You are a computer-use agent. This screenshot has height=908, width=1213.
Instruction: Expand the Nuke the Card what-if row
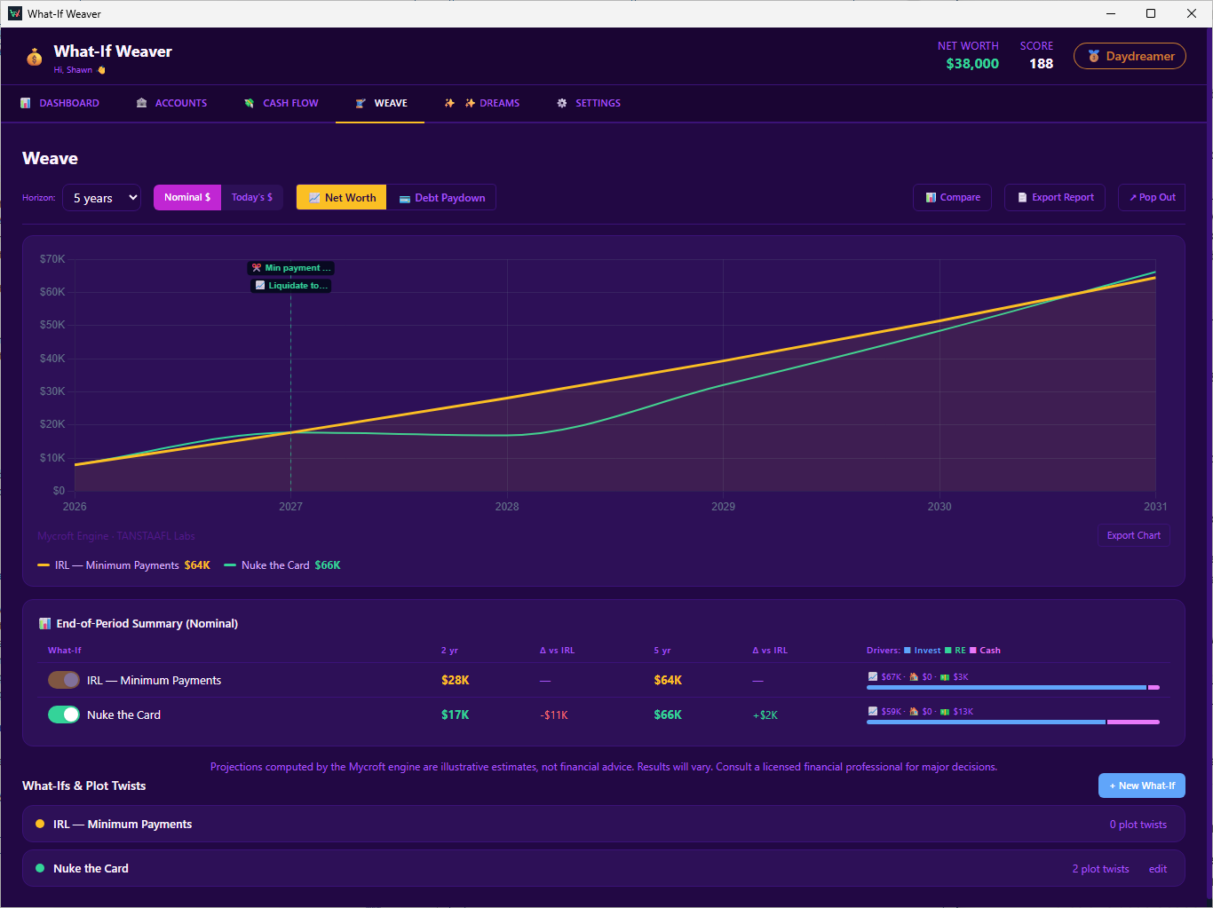(x=604, y=868)
